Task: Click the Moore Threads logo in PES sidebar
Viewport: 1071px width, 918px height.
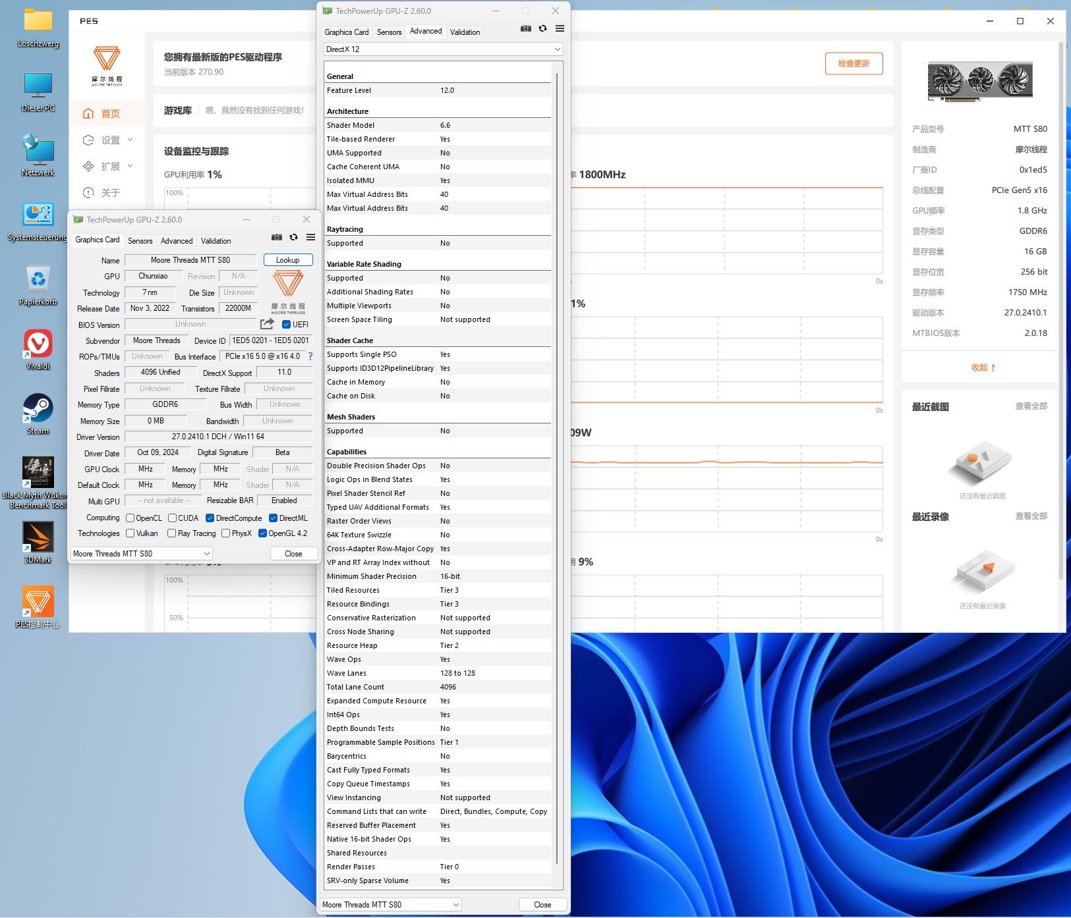Action: [107, 66]
